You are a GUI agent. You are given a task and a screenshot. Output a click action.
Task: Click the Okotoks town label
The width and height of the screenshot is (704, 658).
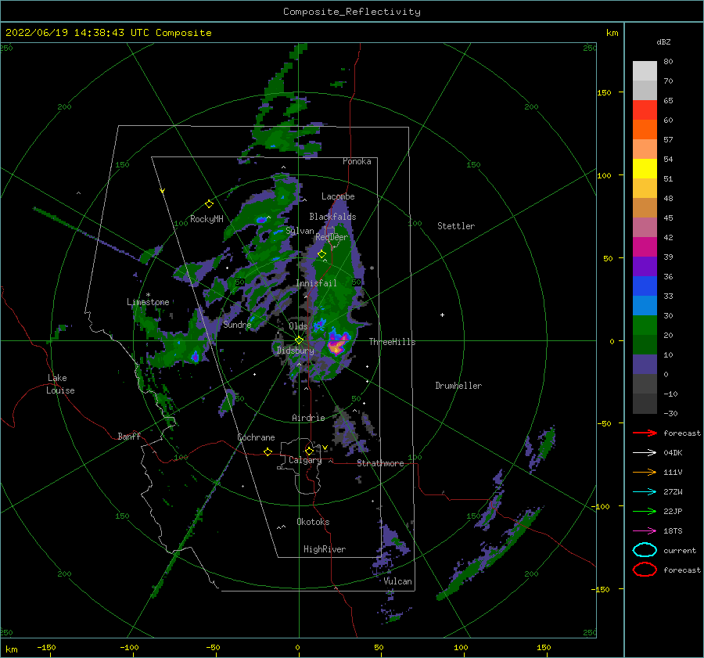click(313, 521)
